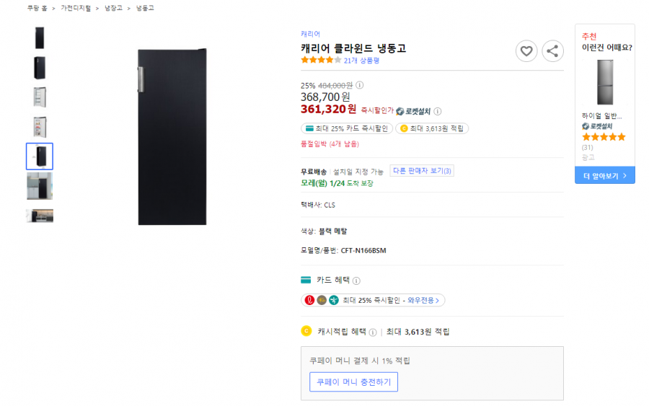
Task: Select open-door freezer thumbnail with food
Action: pyautogui.click(x=40, y=127)
